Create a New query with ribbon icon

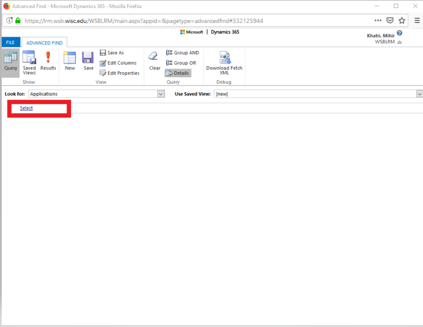pyautogui.click(x=70, y=61)
